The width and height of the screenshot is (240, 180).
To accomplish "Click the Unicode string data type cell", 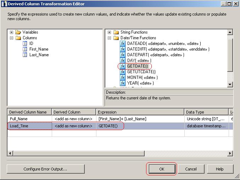I will [x=206, y=119].
